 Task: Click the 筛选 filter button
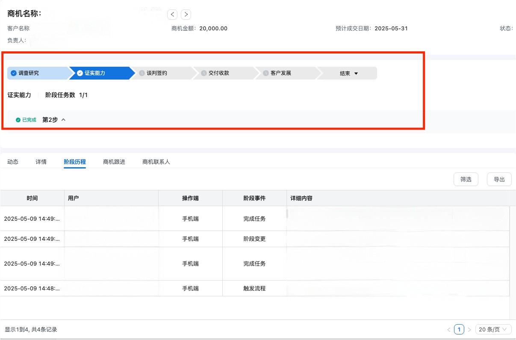[466, 179]
